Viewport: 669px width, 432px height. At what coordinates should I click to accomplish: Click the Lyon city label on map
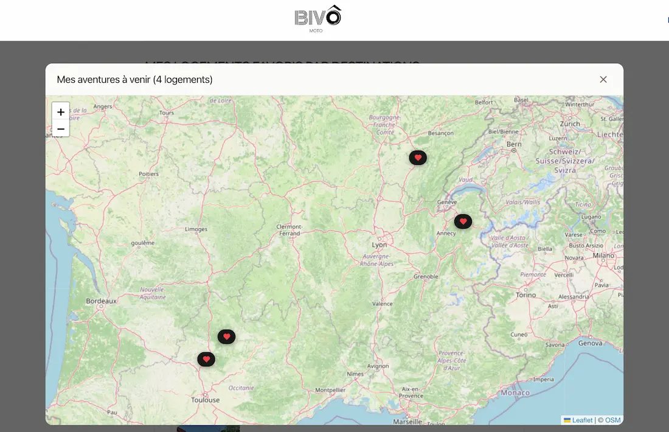[380, 245]
